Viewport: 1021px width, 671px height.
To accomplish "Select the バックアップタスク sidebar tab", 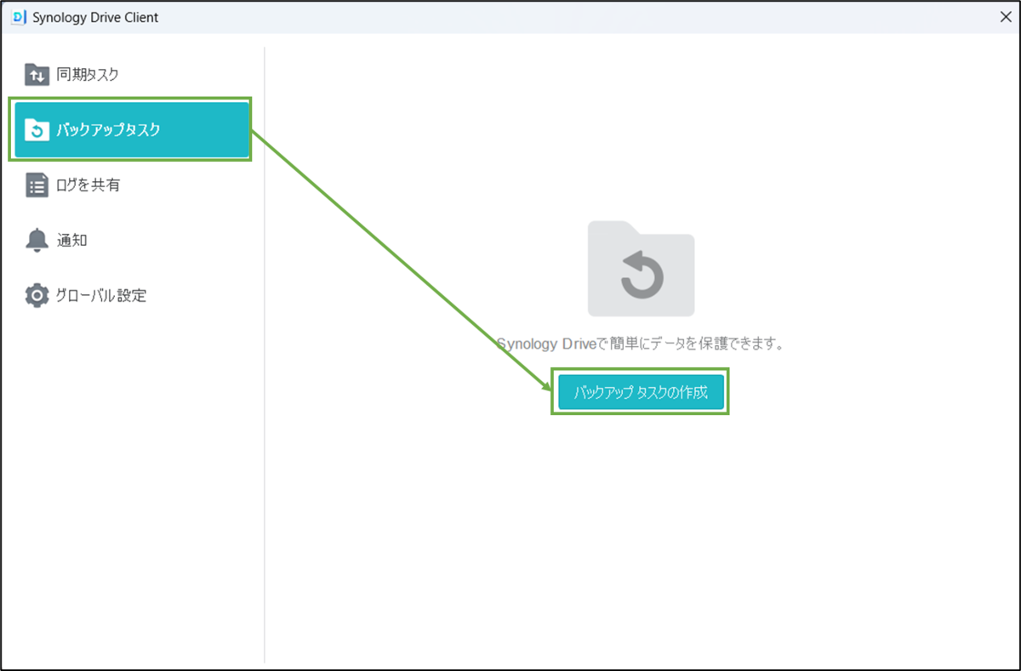I will click(132, 130).
